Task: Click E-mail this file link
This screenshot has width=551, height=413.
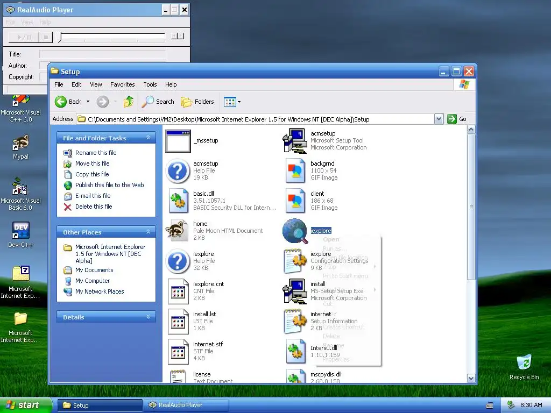Action: click(93, 196)
